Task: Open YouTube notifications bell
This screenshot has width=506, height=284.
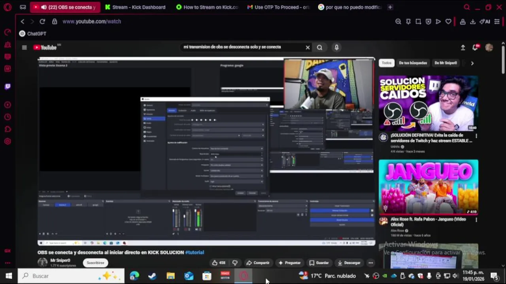Action: [476, 47]
